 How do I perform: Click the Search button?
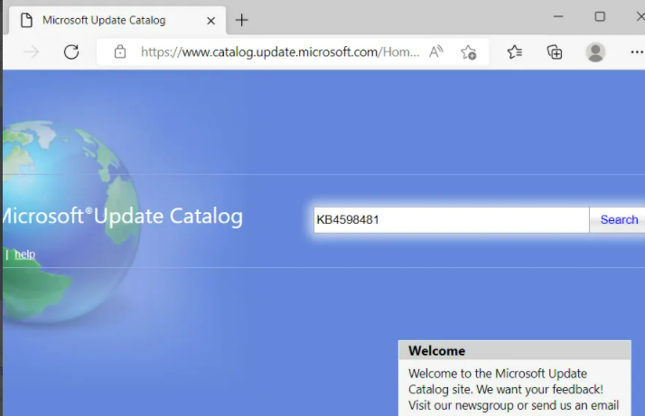tap(619, 220)
